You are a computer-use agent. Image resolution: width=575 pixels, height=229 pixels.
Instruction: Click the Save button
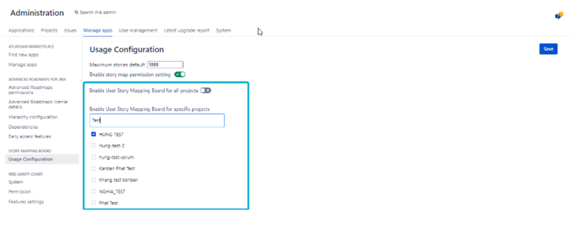[548, 49]
